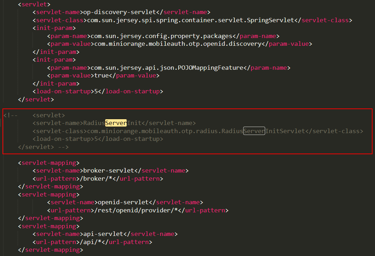Viewport: 375px width, 256px height.
Task: Click closing url-pattern tag after /api/*
Action: (x=127, y=242)
